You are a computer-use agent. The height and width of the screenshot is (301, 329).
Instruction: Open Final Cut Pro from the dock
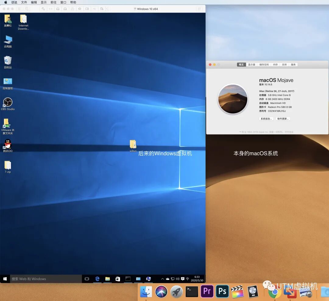(237, 291)
